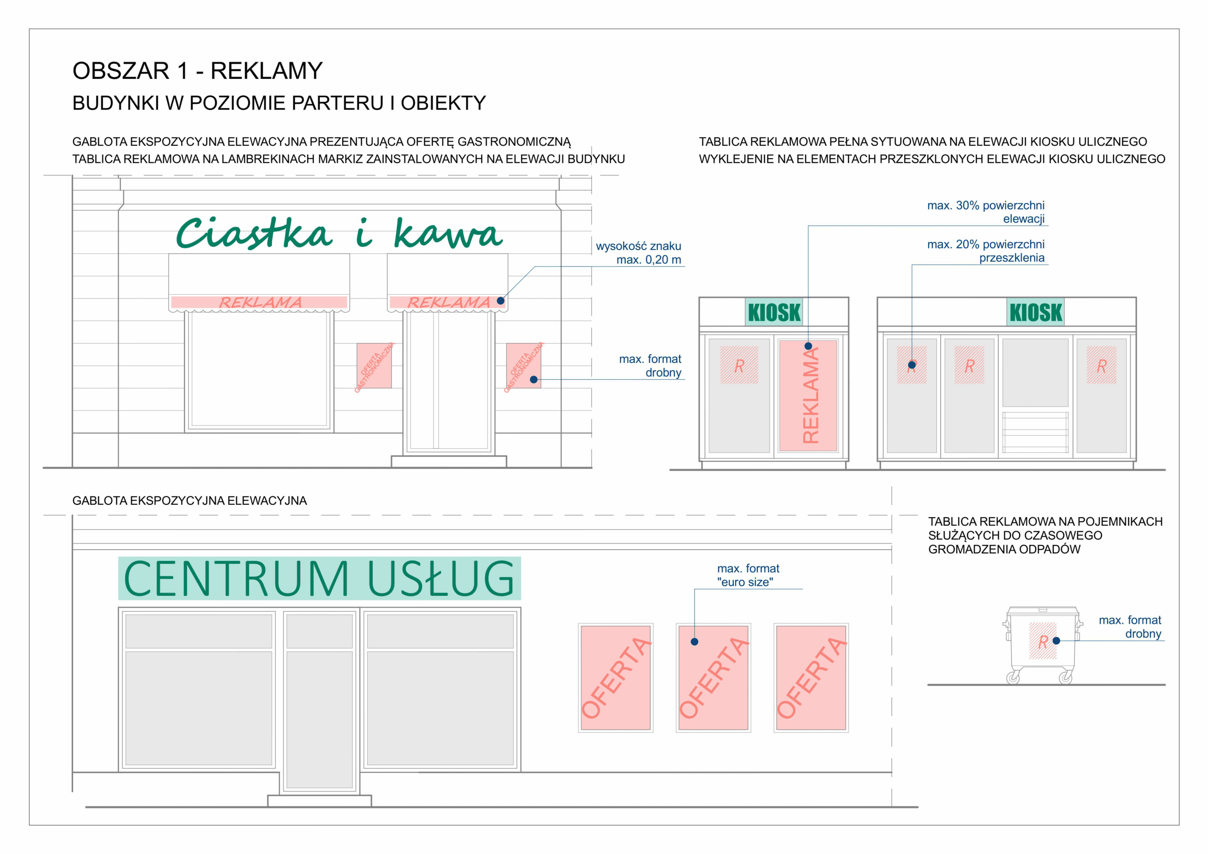1208x854 pixels.
Task: Click the 'OBSZAR 1 - REKLAMY' title
Action: [x=197, y=70]
